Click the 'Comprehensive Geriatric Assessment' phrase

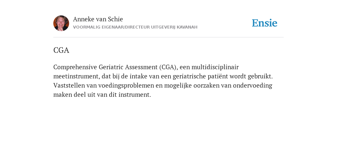click(106, 67)
